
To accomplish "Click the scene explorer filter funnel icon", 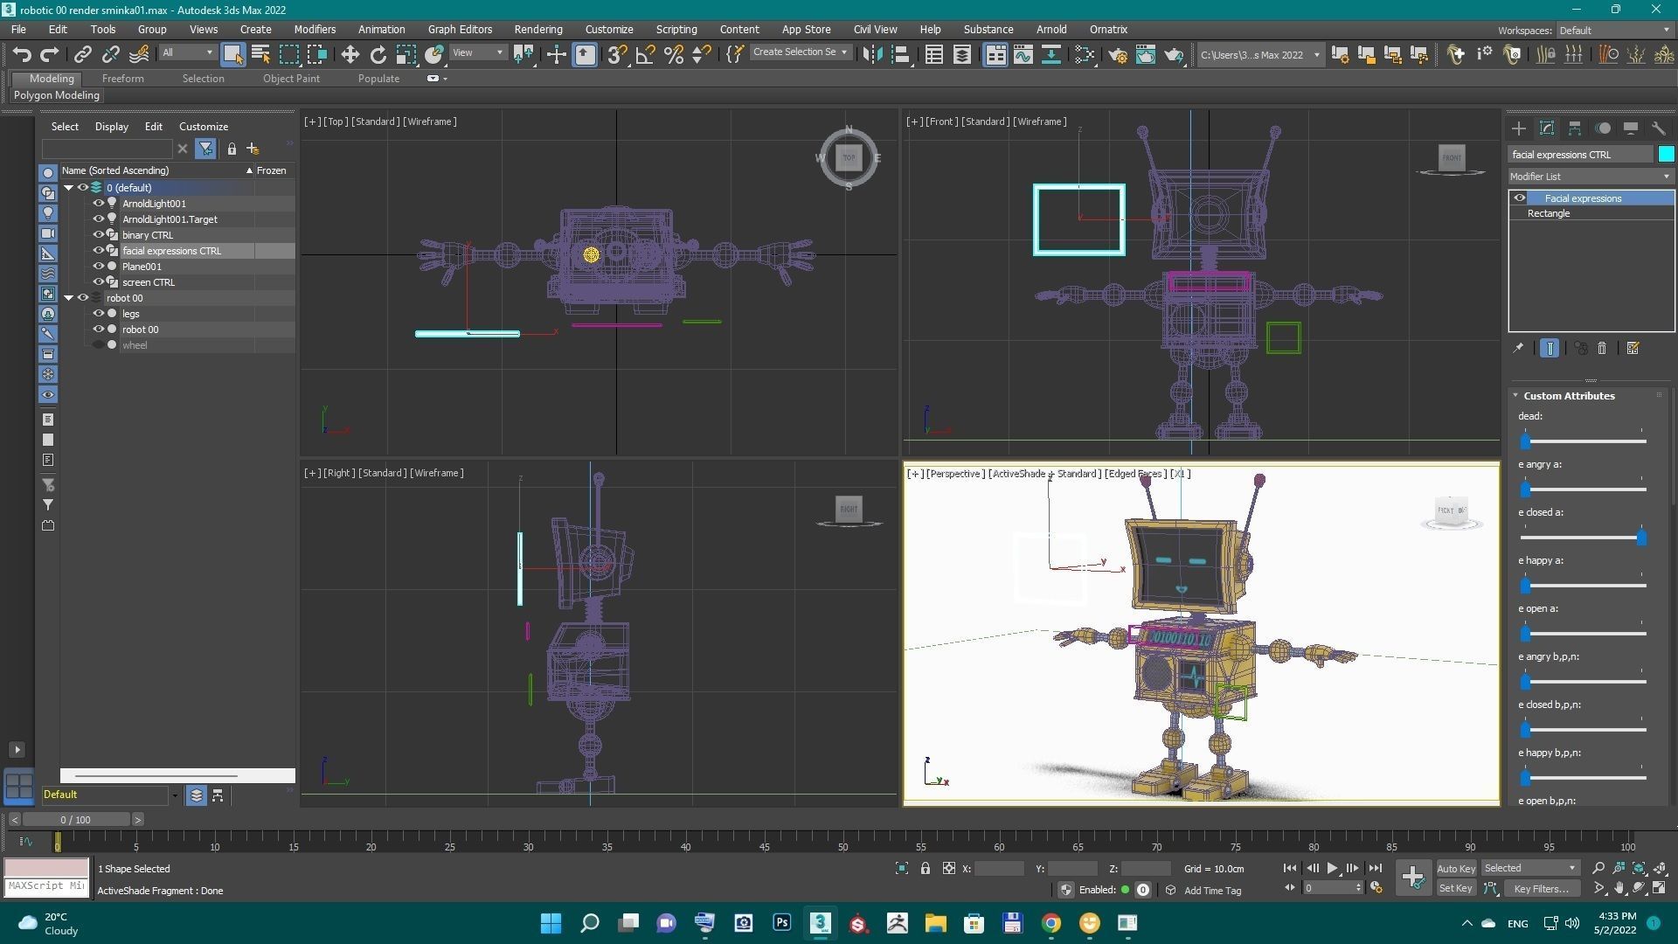I will click(205, 149).
